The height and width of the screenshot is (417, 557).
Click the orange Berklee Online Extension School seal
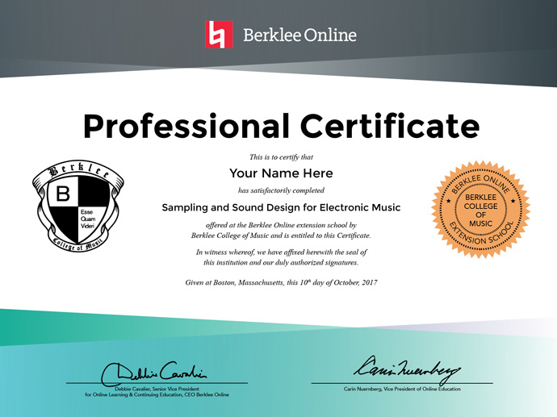click(480, 210)
